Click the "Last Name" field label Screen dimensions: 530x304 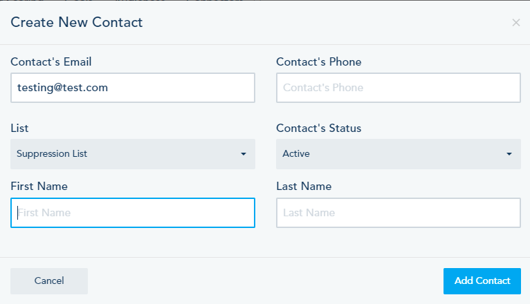click(304, 187)
